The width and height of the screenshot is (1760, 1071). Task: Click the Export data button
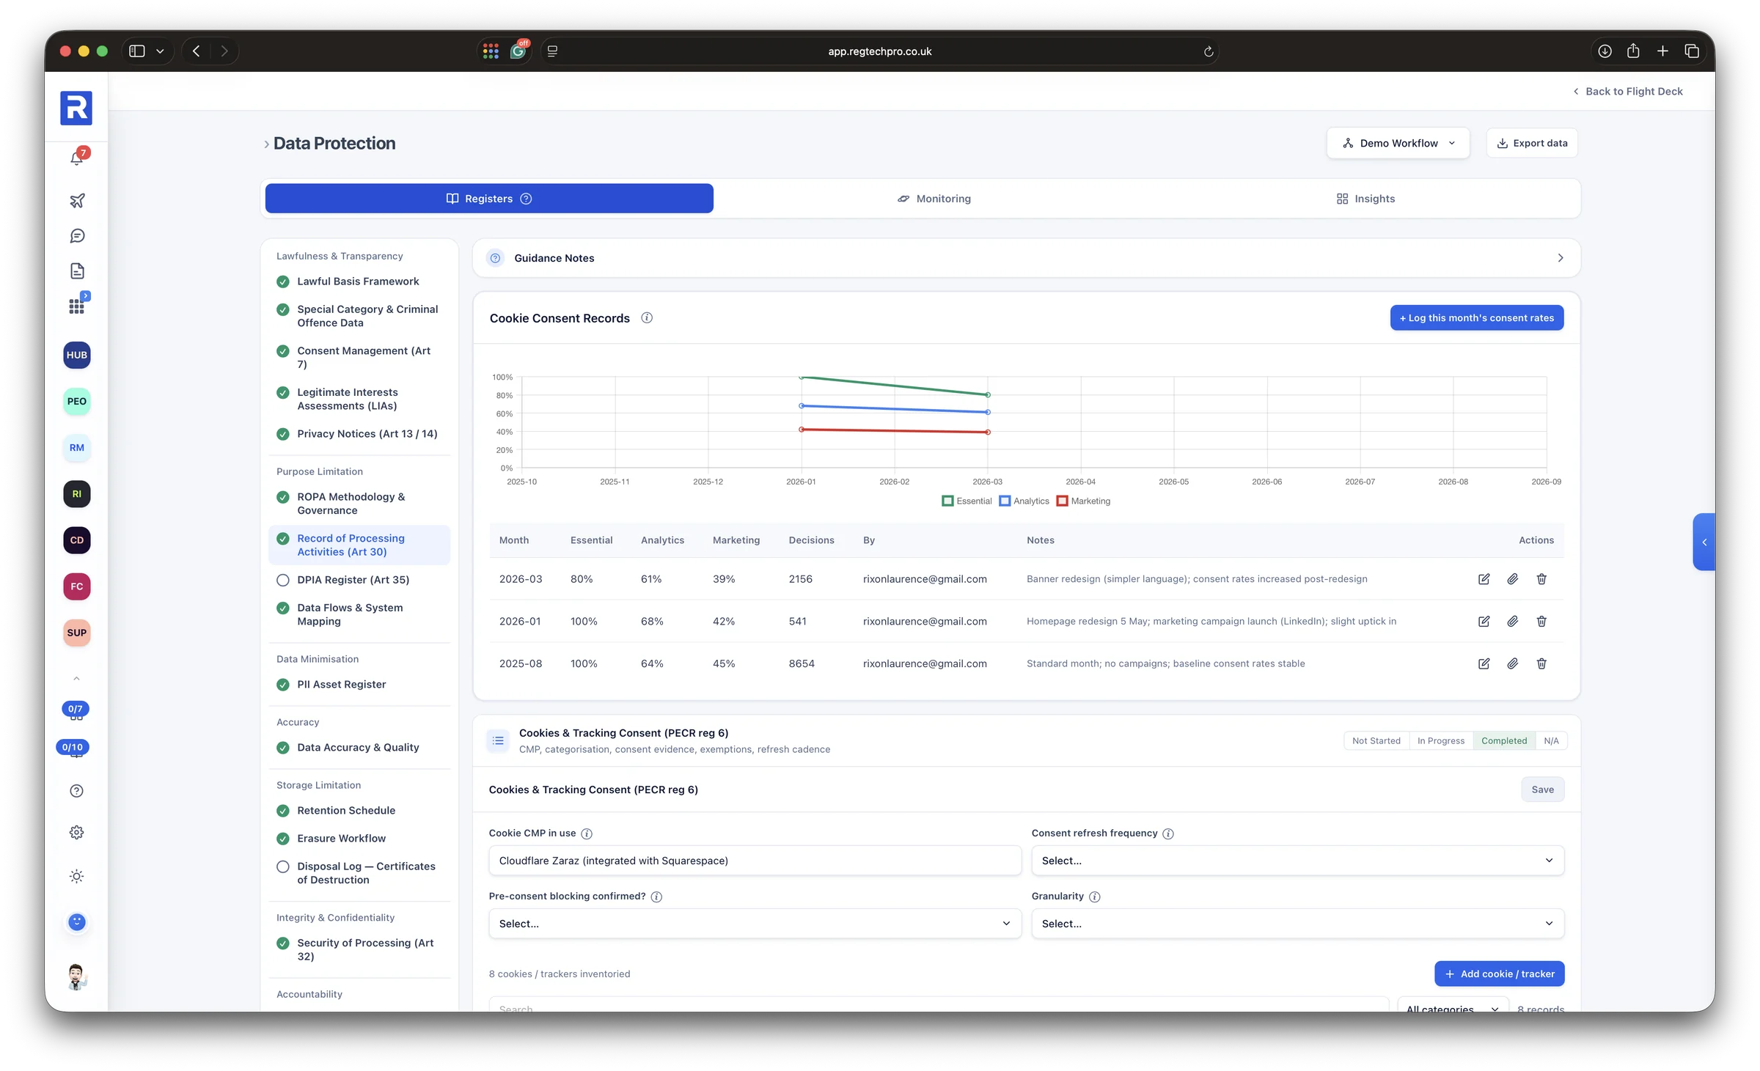tap(1532, 143)
